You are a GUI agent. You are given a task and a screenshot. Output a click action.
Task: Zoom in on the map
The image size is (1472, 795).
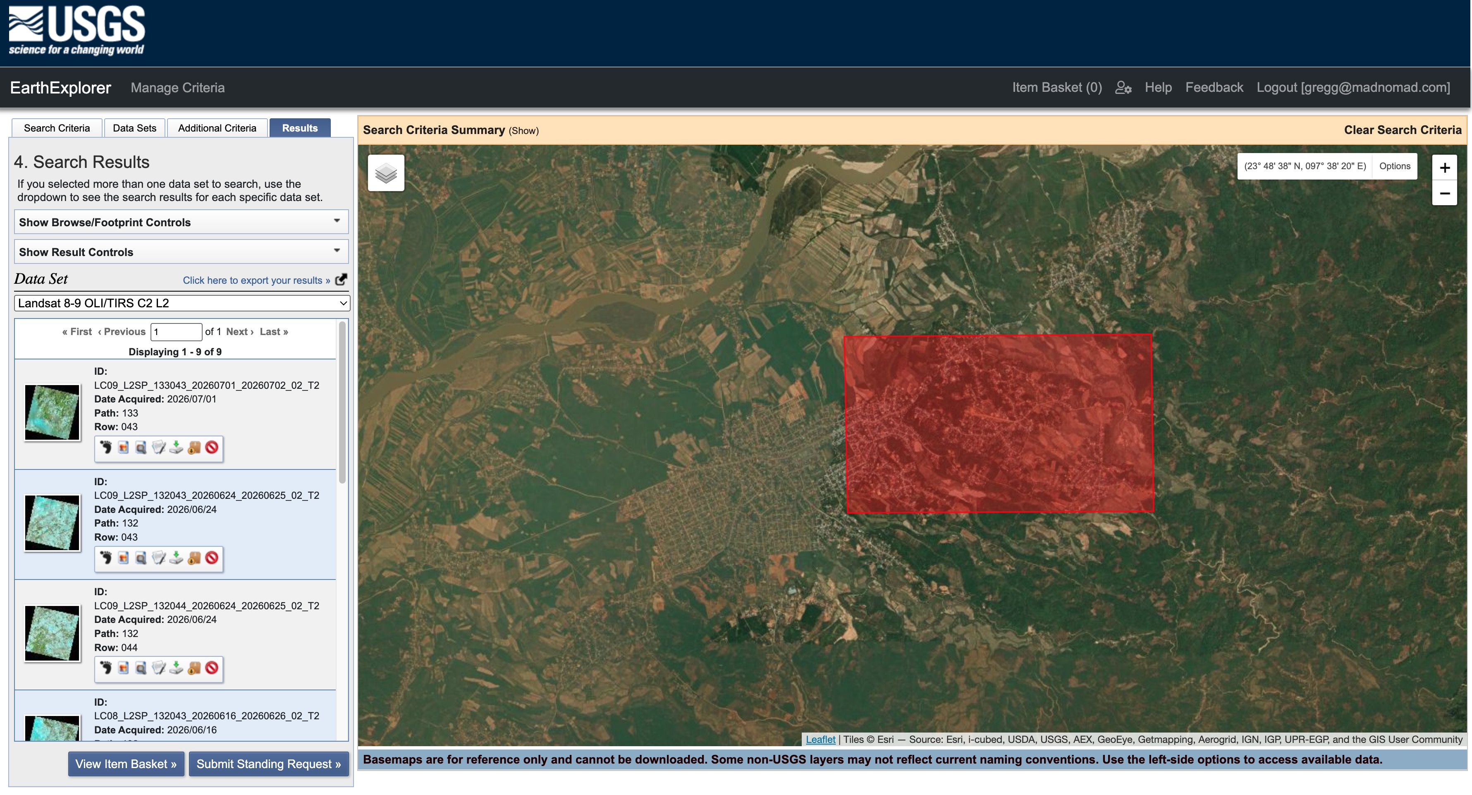point(1445,168)
